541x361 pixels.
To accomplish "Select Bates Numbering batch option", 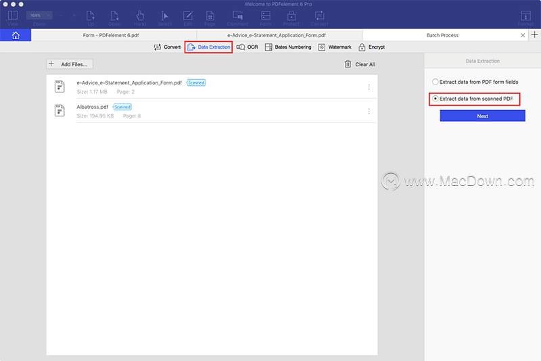I will tap(288, 47).
